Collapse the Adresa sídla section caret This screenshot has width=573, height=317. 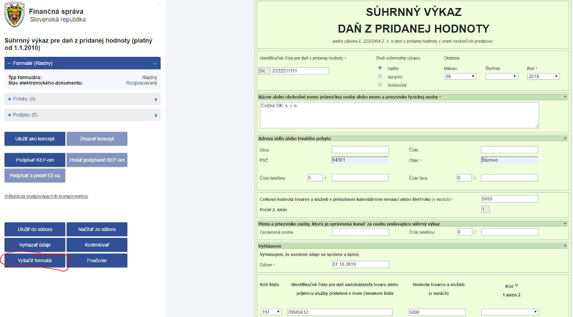(565, 138)
